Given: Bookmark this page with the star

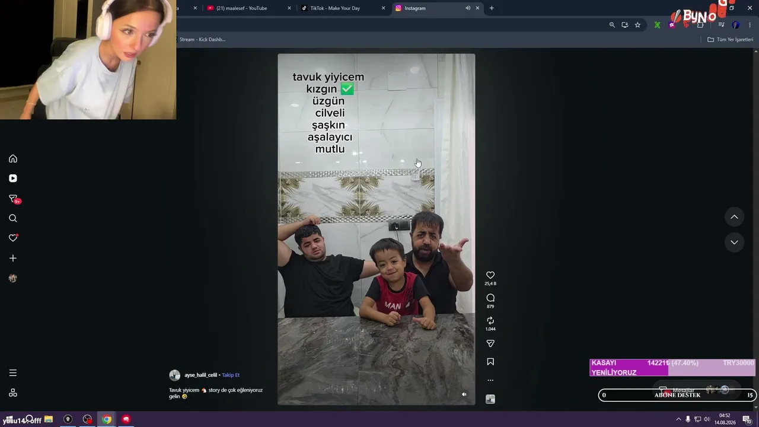Looking at the screenshot, I should [x=637, y=25].
